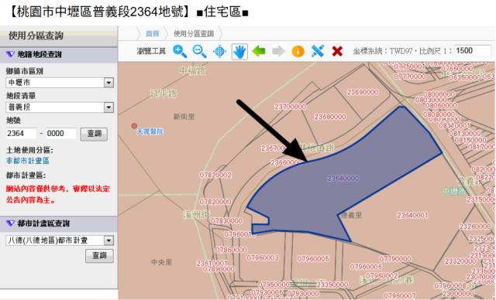This screenshot has width=496, height=300.
Task: Click parcel label 23320000 on map
Action: coord(460,261)
